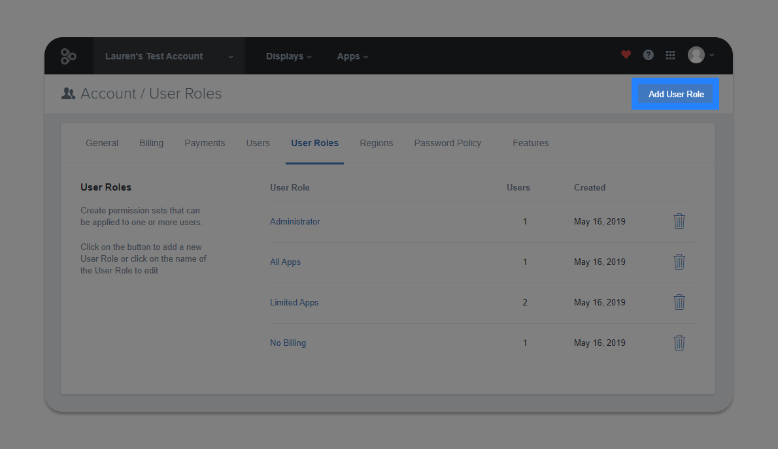Screen dimensions: 778x449
Task: Delete the Administrator role using its trash icon
Action: pyautogui.click(x=679, y=221)
